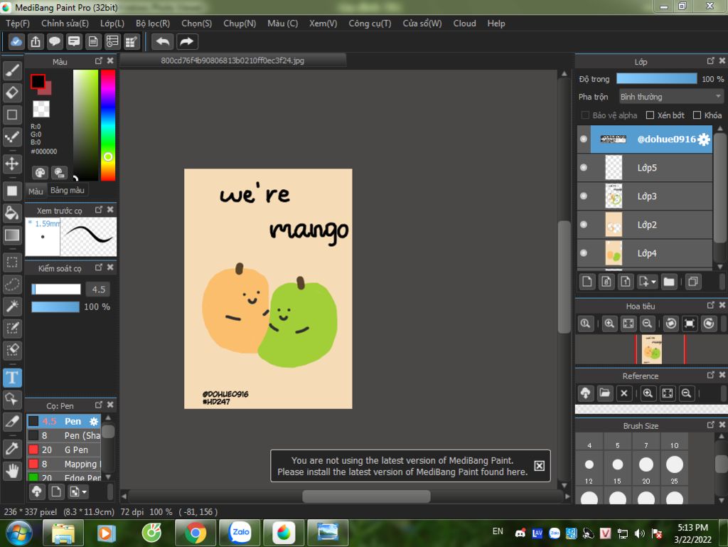Add a new brush in brush panel
Viewport: 728px width, 547px height.
(x=56, y=492)
